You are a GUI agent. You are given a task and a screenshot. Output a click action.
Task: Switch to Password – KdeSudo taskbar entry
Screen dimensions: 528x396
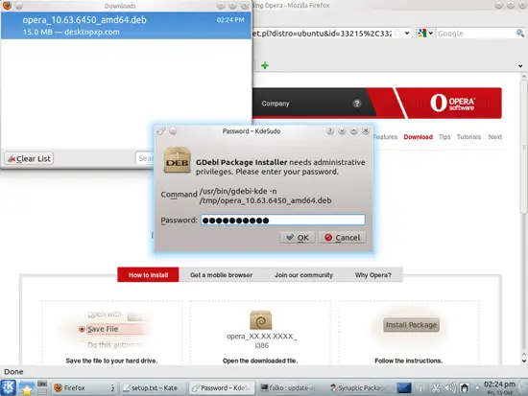pyautogui.click(x=223, y=388)
